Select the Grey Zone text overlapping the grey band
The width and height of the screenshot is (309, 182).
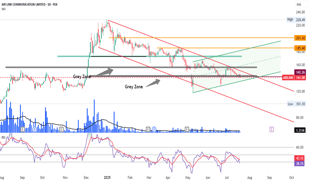click(82, 76)
